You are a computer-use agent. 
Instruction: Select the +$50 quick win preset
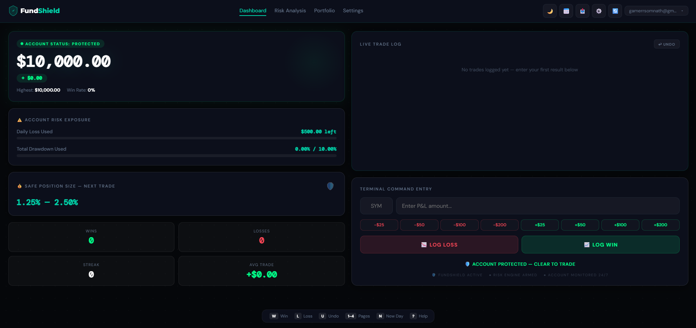[580, 225]
